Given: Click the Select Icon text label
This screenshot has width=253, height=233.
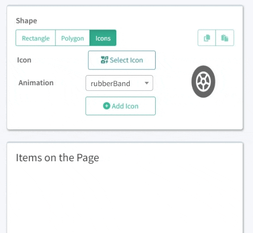Looking at the screenshot, I should [126, 60].
